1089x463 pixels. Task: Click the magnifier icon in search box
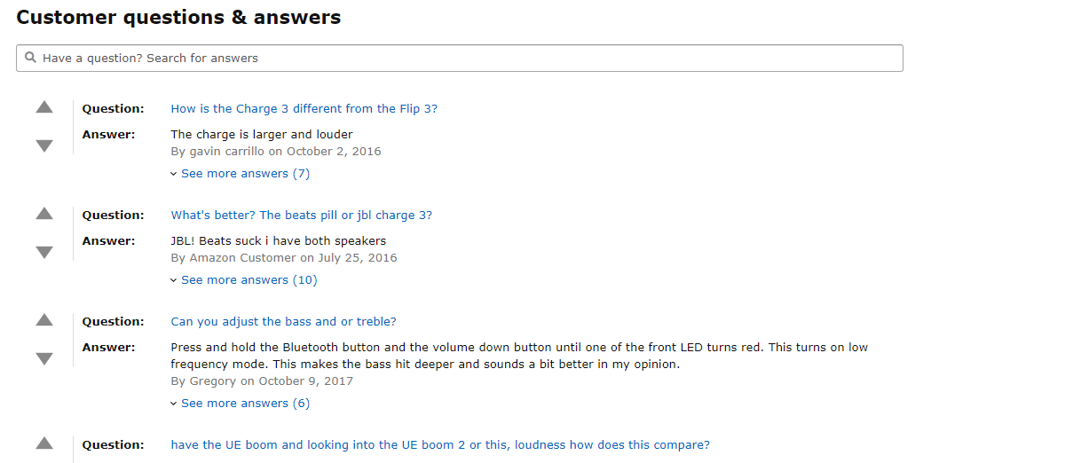pyautogui.click(x=31, y=58)
